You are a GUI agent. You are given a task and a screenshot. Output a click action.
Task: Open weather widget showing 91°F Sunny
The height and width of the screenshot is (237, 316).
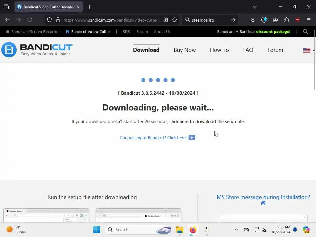pos(16,230)
